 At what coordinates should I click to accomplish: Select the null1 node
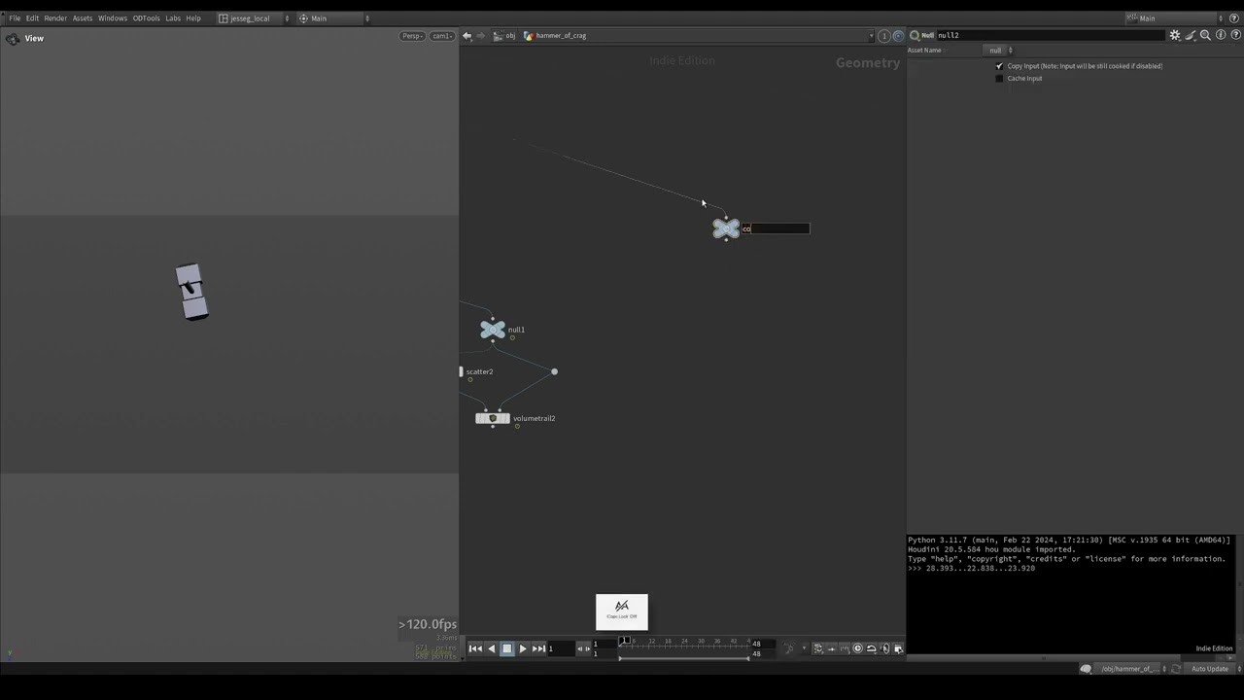[x=493, y=330]
